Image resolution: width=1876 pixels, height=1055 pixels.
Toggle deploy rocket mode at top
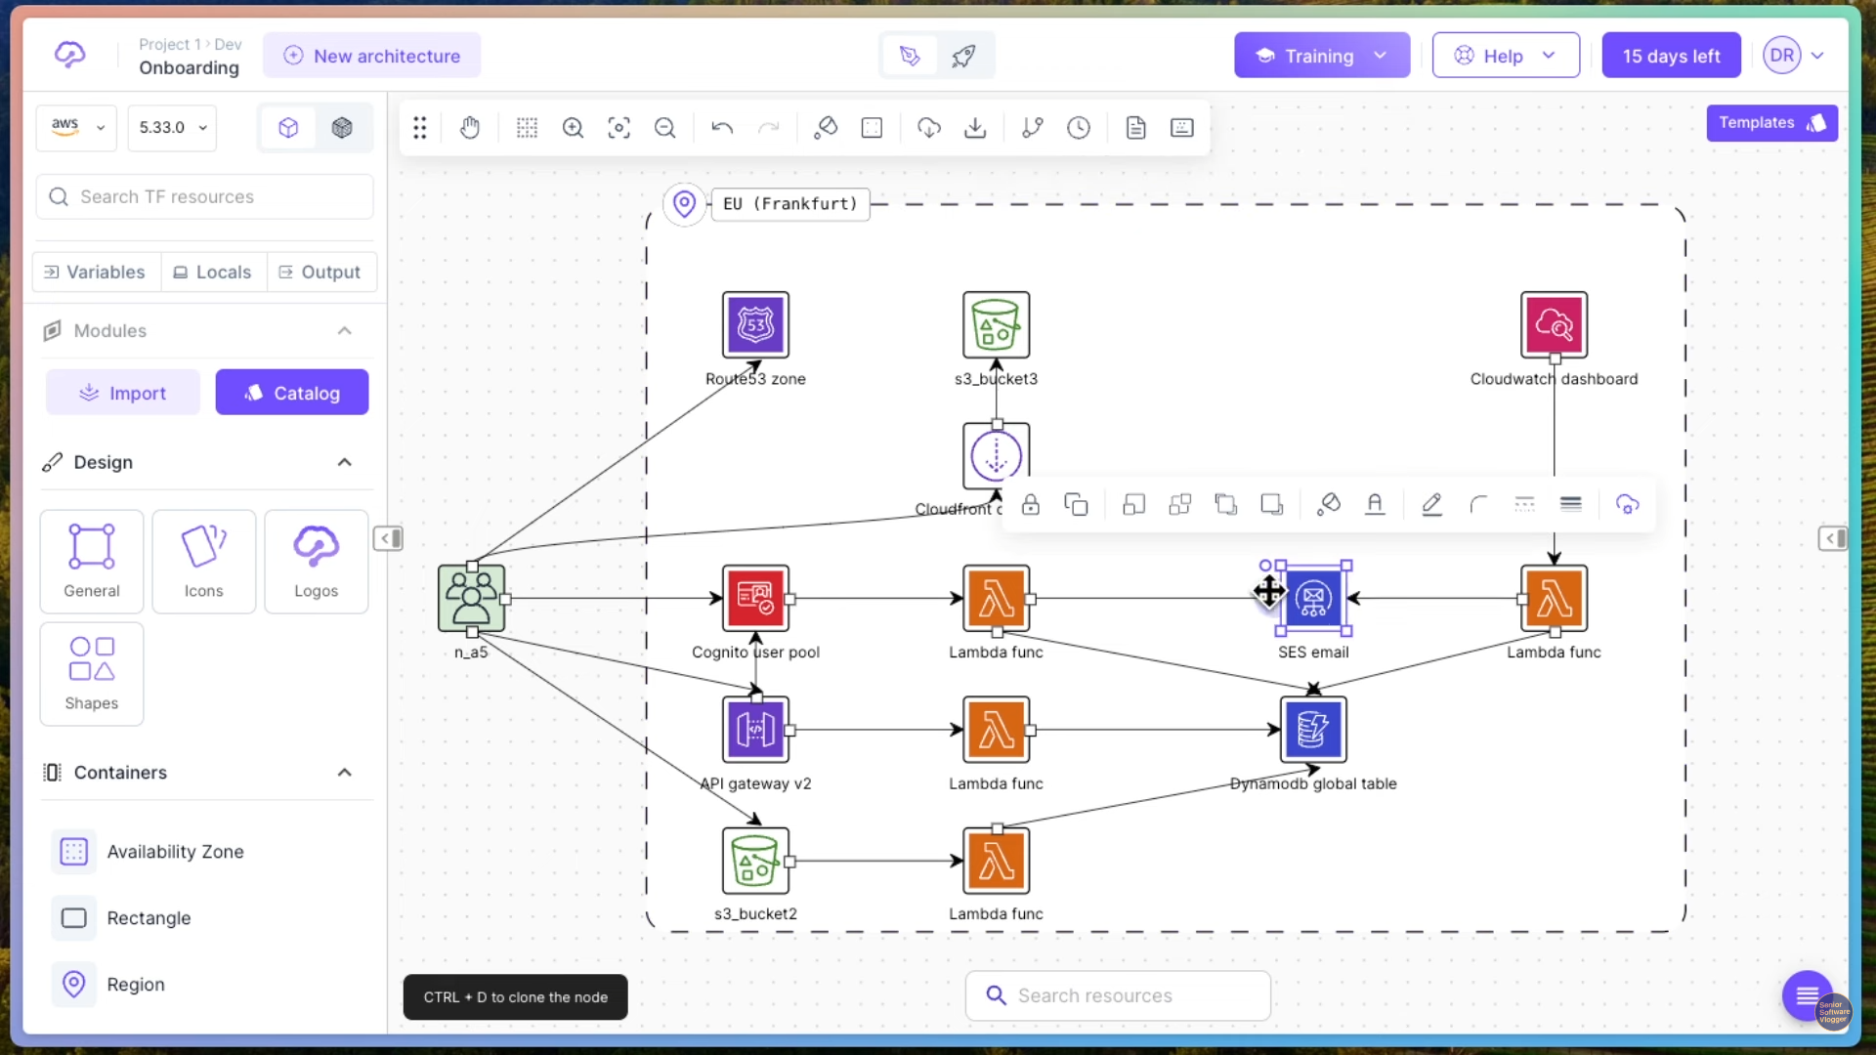[x=963, y=56]
